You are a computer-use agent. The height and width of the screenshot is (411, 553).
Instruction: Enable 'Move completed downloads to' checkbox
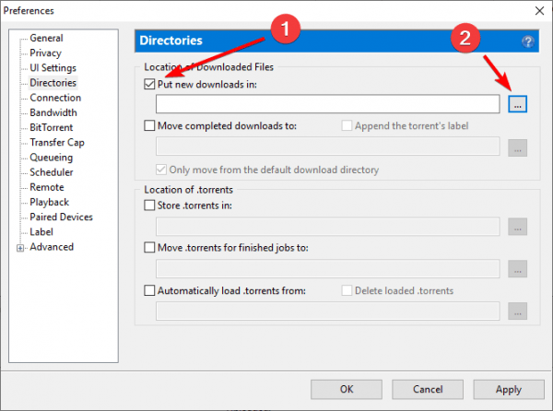pos(150,125)
